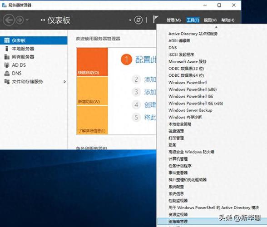Viewport: 267px width, 227px height.
Task: Open the 帮助(H) menu
Action: [x=227, y=20]
